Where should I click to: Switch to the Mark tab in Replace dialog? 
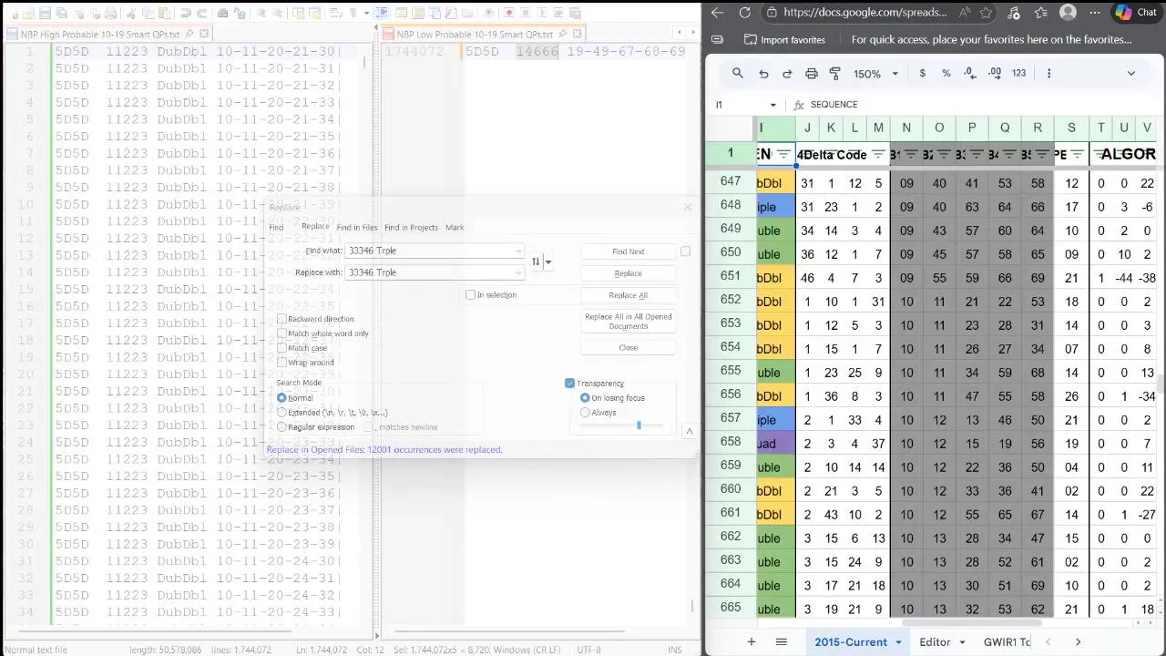[x=455, y=228]
